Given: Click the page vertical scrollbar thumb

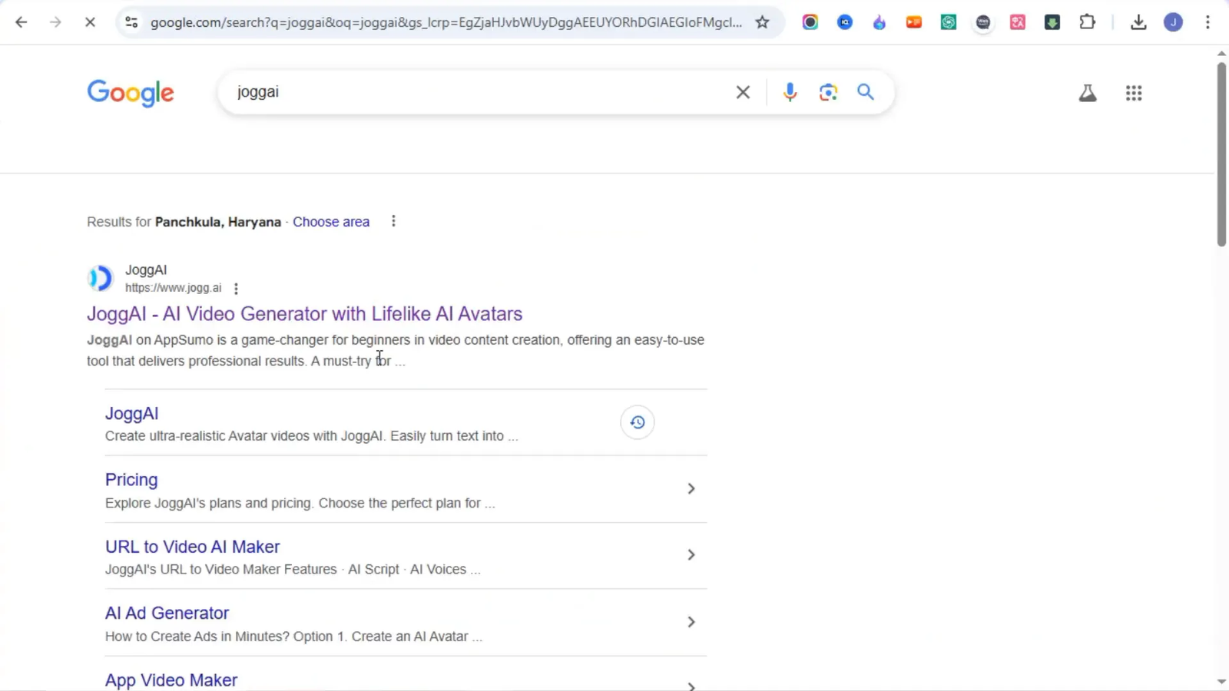Looking at the screenshot, I should pos(1221,154).
